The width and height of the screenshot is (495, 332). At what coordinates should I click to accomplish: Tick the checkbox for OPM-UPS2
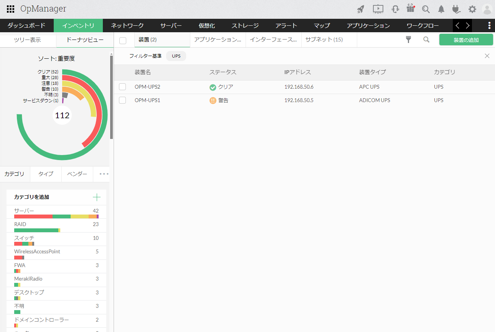(x=122, y=87)
